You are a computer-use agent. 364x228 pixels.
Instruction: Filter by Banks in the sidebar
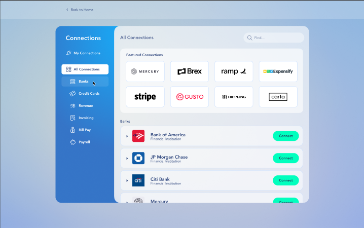[85, 82]
